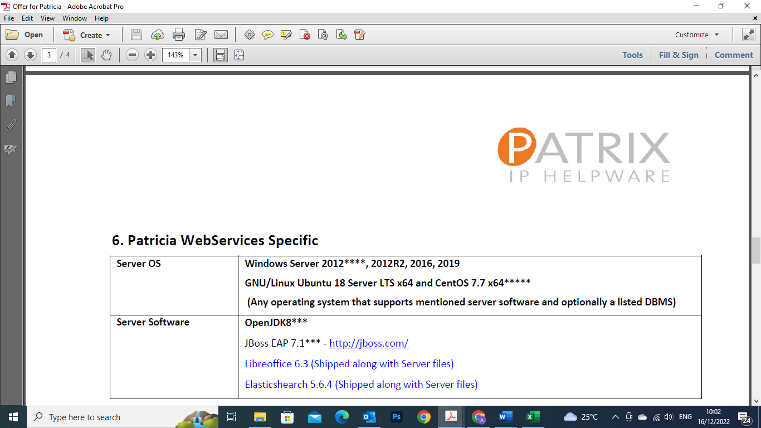The image size is (761, 428).
Task: Open the Tools pane
Action: (x=632, y=55)
